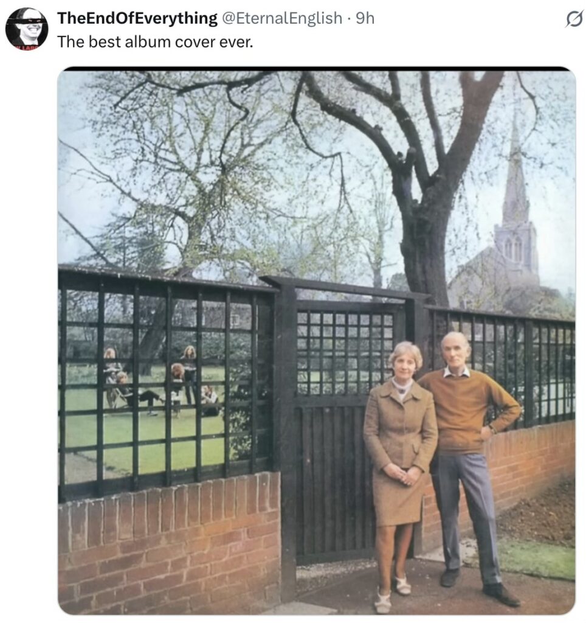Click the black trellis fence on the left
This screenshot has width=586, height=623.
167,381
